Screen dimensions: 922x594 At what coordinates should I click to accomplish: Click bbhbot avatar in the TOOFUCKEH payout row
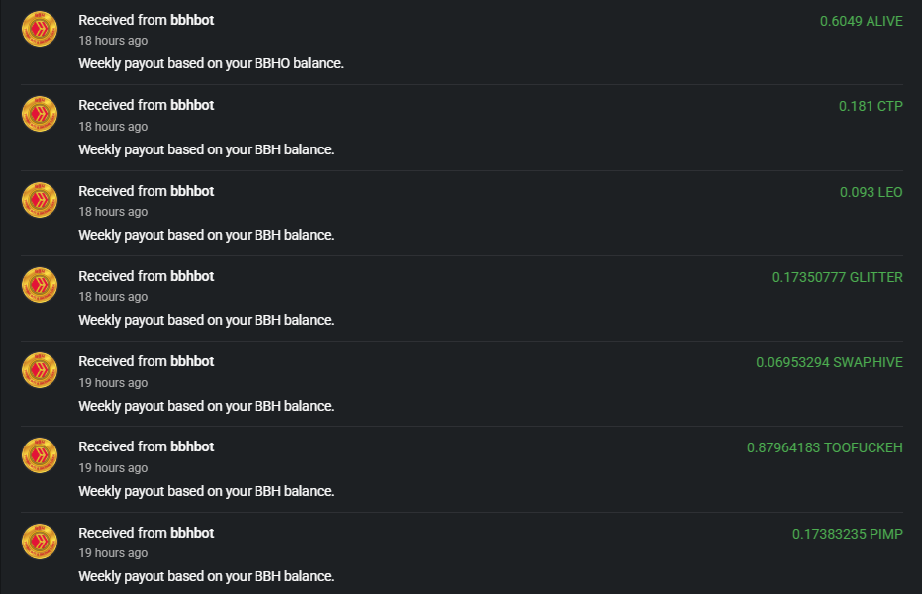click(x=40, y=455)
